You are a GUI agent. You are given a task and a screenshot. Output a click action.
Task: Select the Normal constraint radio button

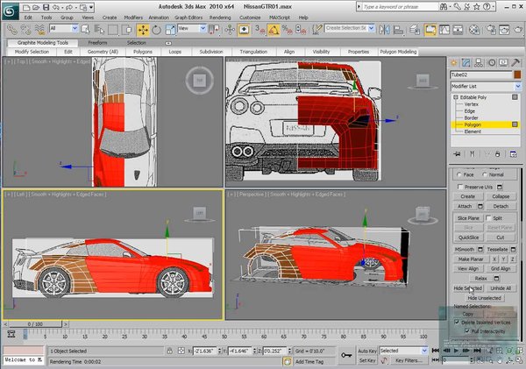click(x=485, y=174)
